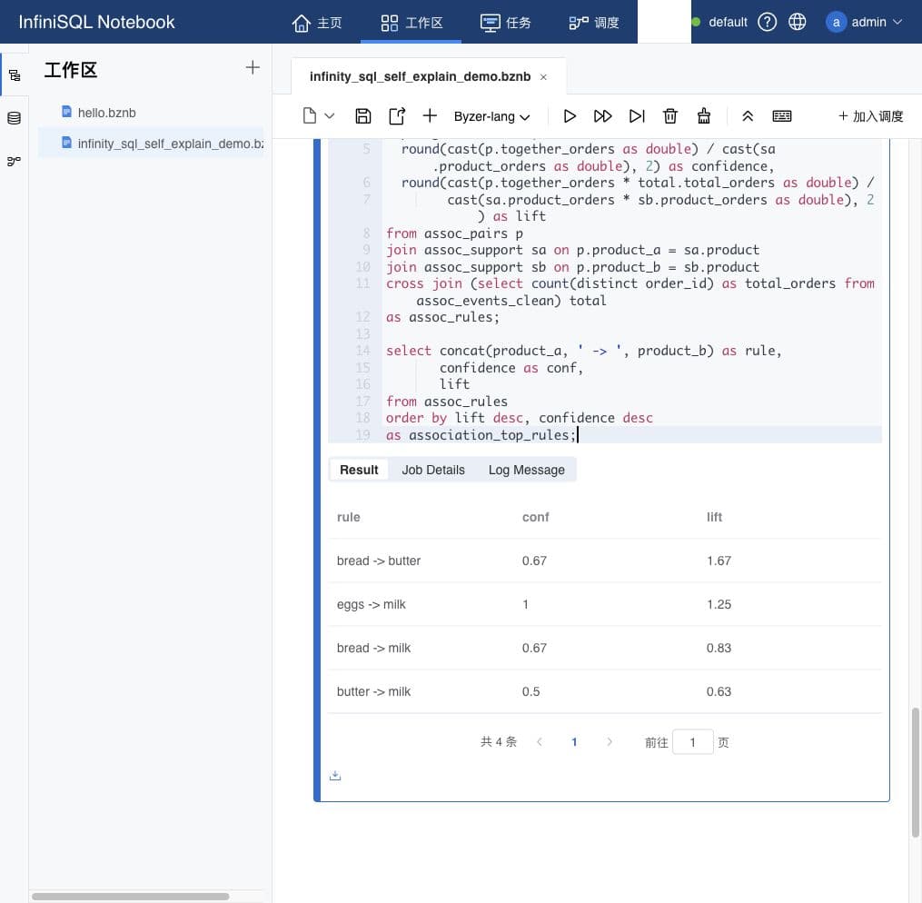Click lift value 1.25
This screenshot has width=922, height=903.
click(x=719, y=604)
